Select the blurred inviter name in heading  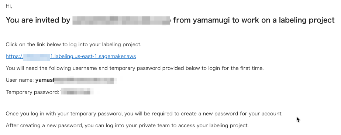coord(121,20)
